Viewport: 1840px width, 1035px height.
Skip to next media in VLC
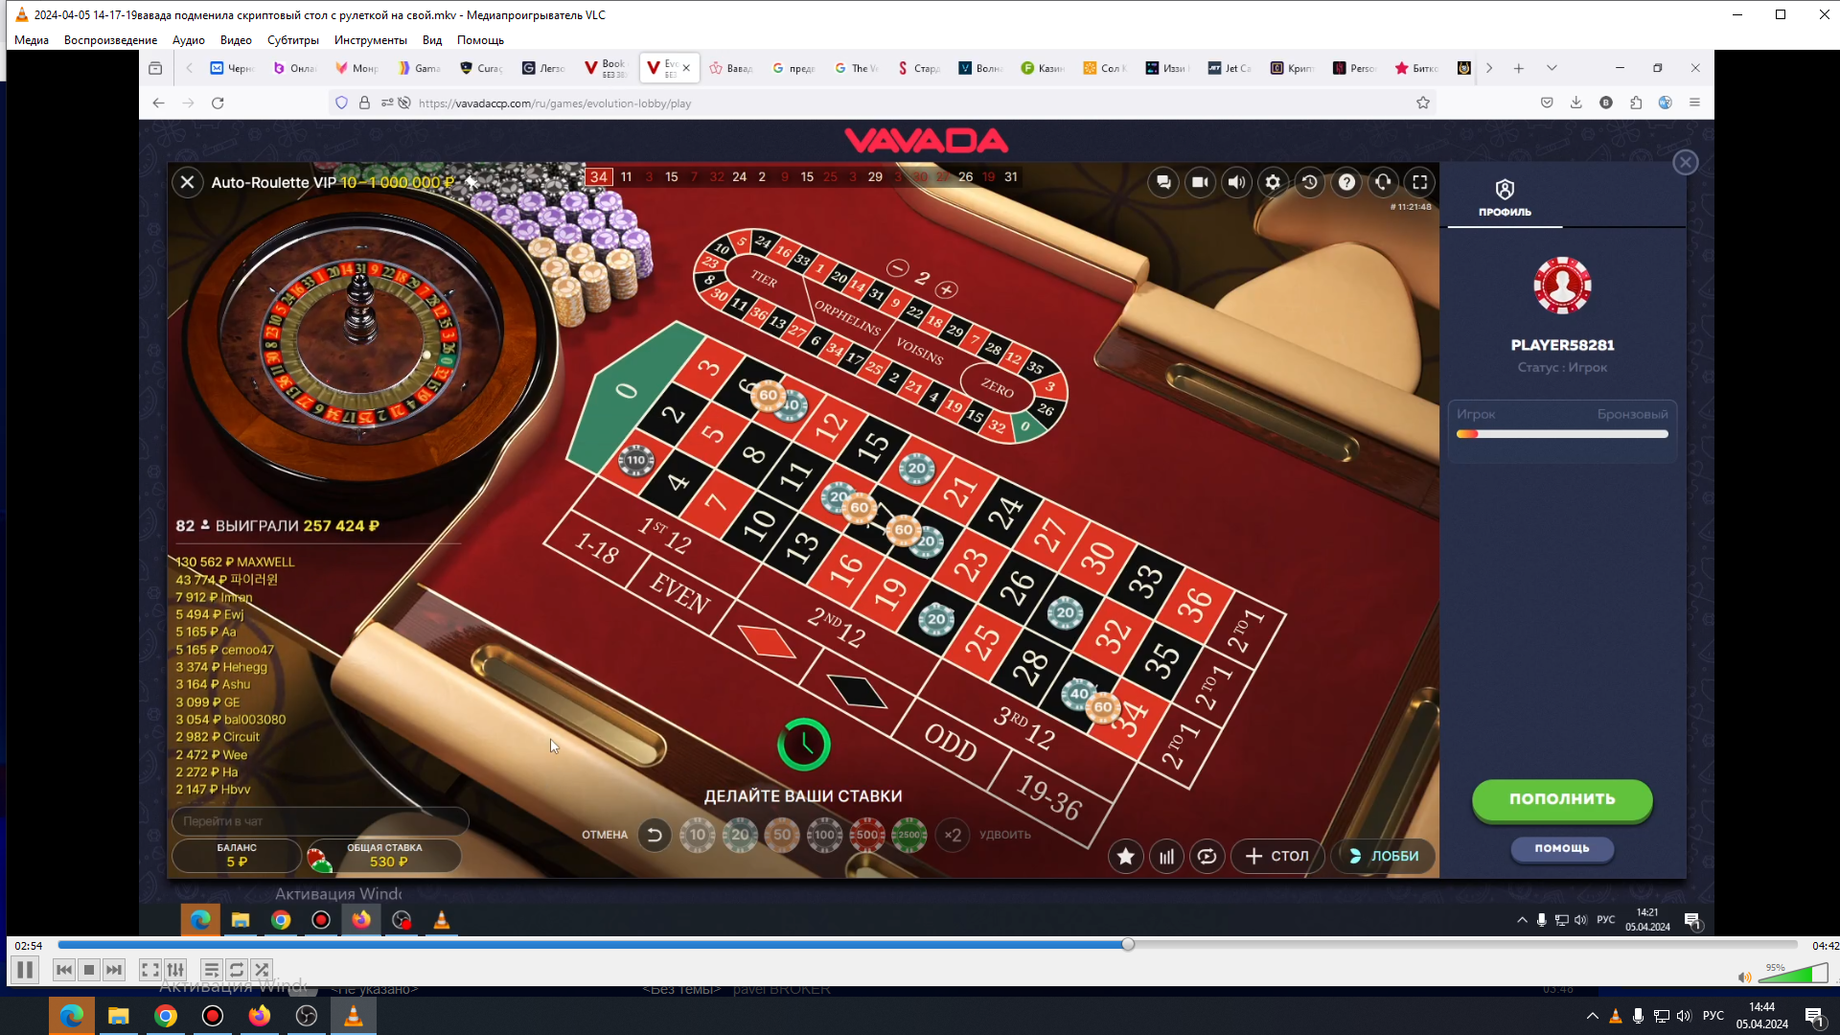[x=114, y=970]
